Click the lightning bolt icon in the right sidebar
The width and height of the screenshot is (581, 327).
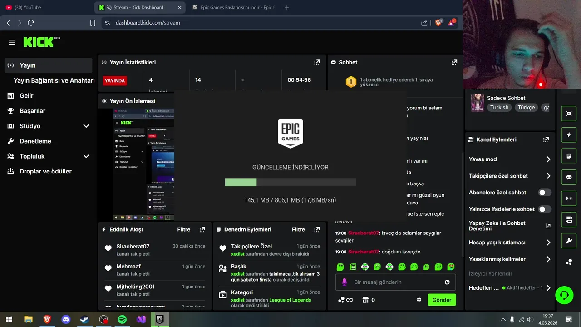pyautogui.click(x=569, y=135)
